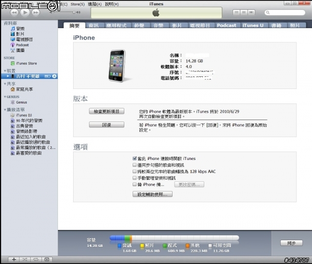Switch to list view
The height and width of the screenshot is (264, 312).
pos(236,13)
